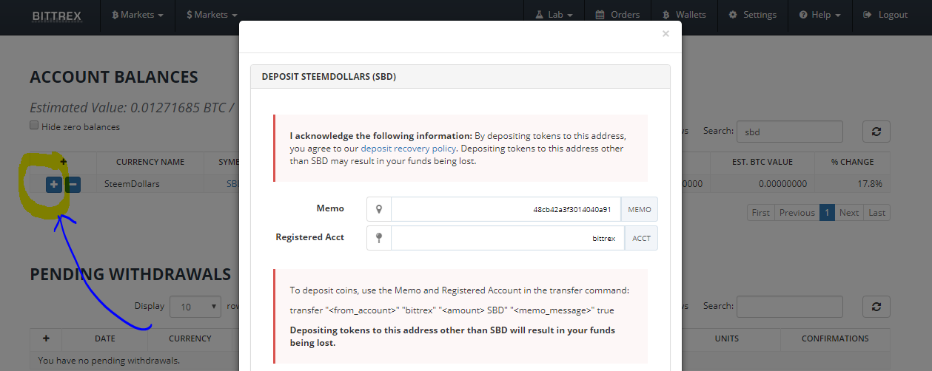932x371 pixels.
Task: Open the Display rows dropdown showing 10
Action: [x=195, y=307]
